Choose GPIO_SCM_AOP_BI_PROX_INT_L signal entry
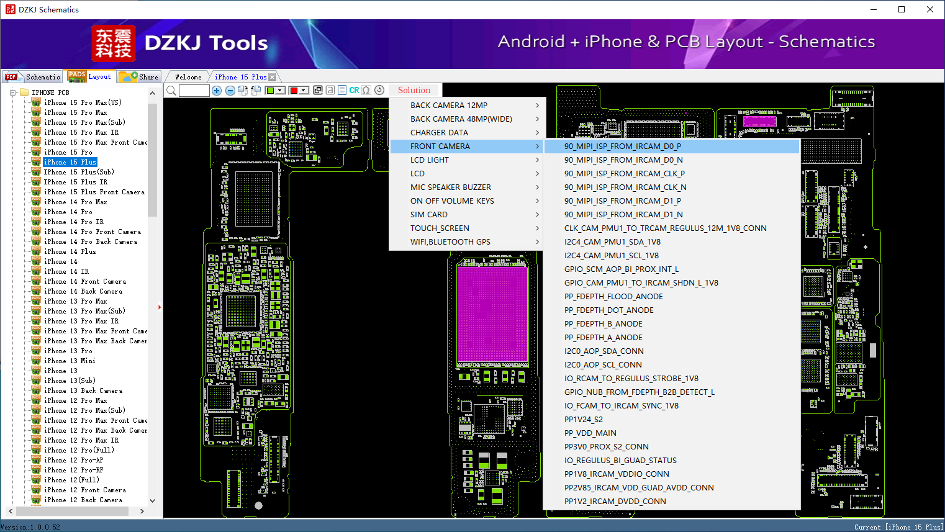Image resolution: width=945 pixels, height=532 pixels. (672, 269)
